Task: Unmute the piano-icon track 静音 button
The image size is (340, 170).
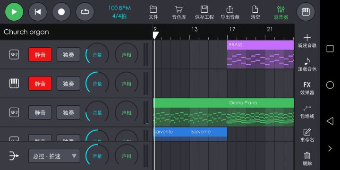Action: click(x=40, y=84)
